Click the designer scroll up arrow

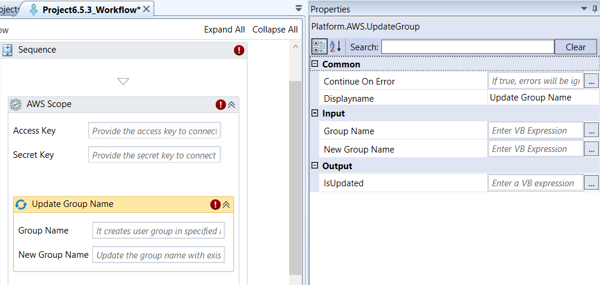295,47
